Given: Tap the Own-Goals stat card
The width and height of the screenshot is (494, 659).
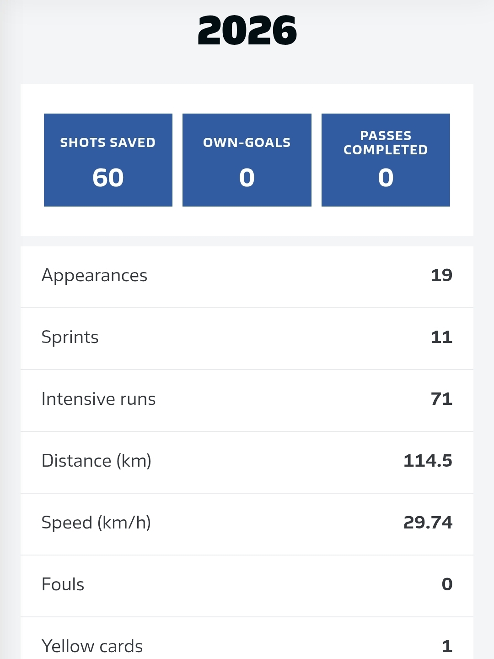Looking at the screenshot, I should [x=247, y=160].
